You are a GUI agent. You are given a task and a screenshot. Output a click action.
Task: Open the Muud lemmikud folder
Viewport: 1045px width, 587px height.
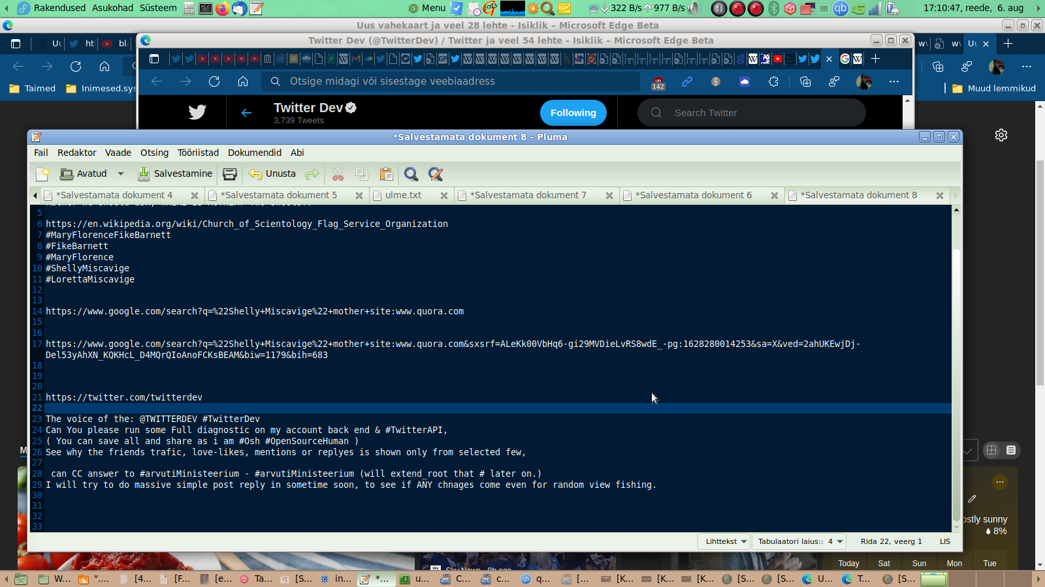point(994,89)
